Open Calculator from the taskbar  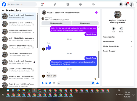13,90
